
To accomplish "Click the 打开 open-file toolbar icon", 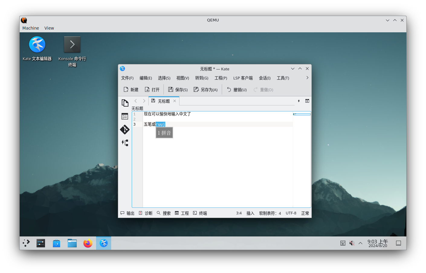I will tap(152, 89).
